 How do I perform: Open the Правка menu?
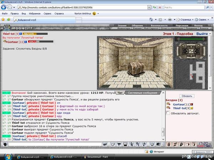pos(15,14)
